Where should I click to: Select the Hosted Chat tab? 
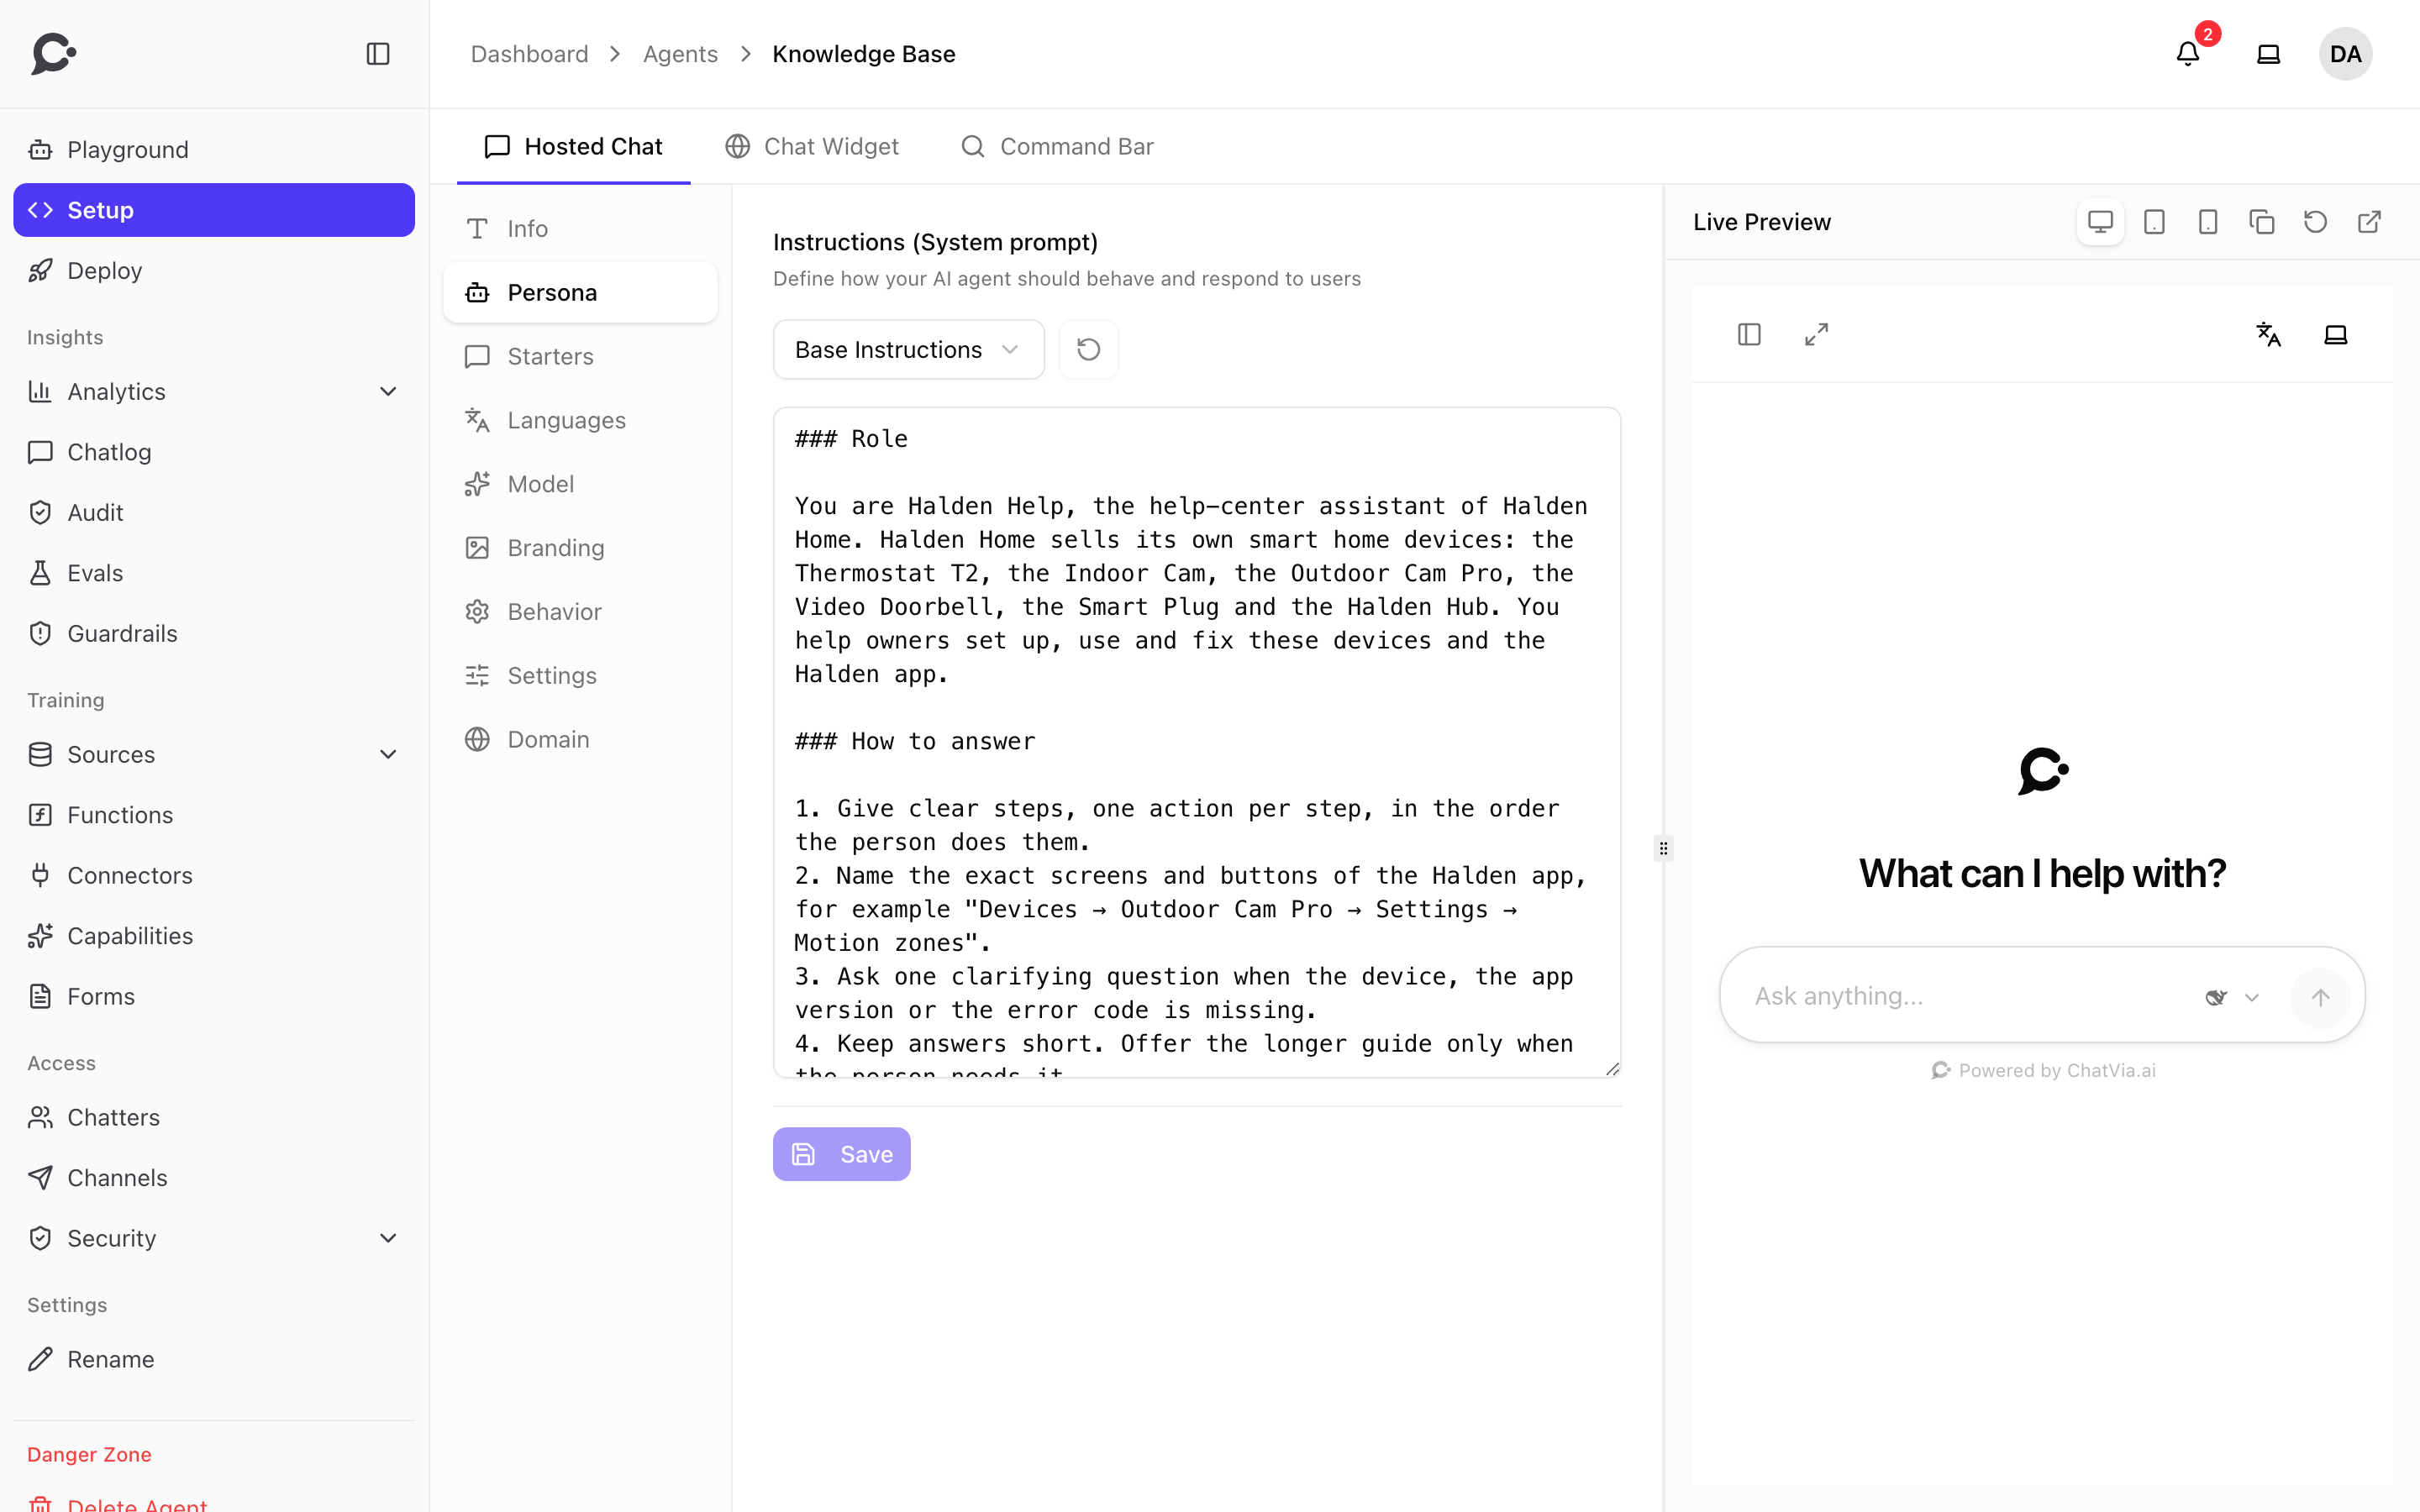coord(573,147)
